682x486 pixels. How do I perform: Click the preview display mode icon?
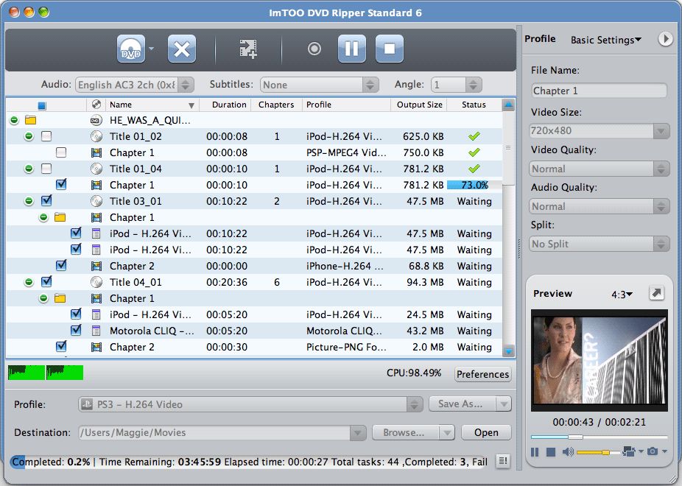point(628,451)
